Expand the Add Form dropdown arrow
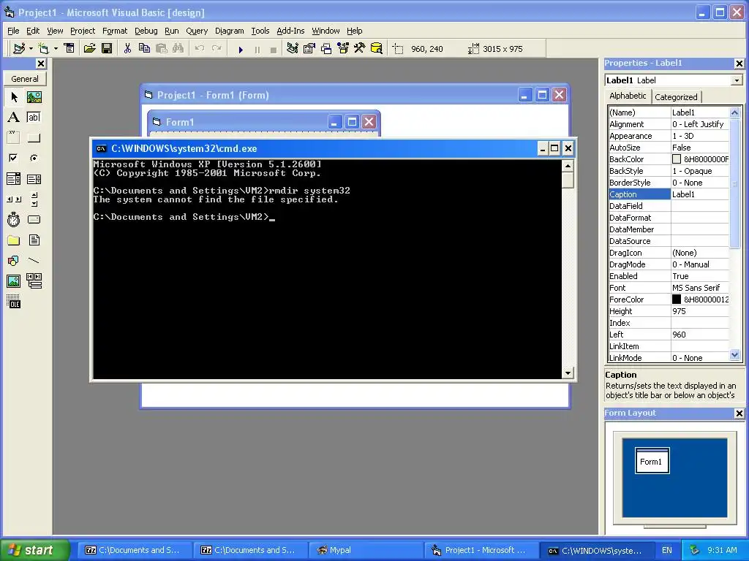Screen dimensions: 749x561 tap(56, 49)
